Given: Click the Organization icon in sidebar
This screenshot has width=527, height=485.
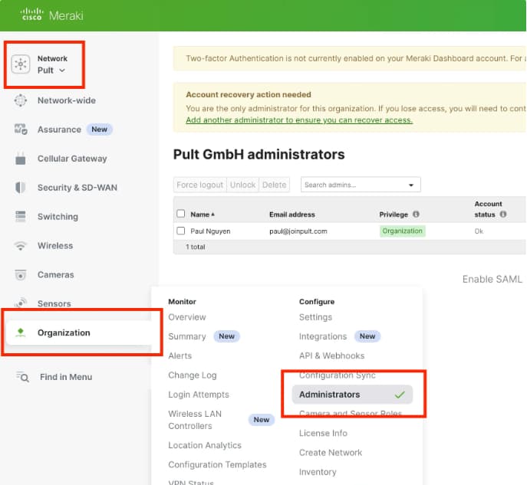Looking at the screenshot, I should click(21, 333).
